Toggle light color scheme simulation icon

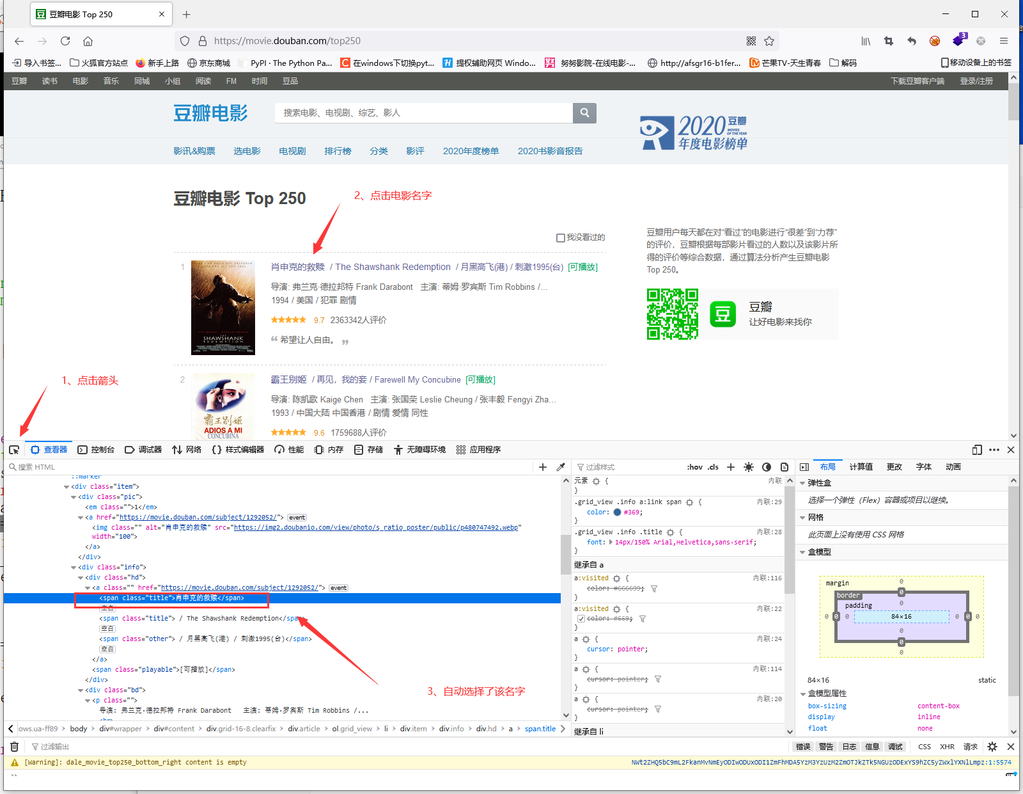(x=749, y=467)
